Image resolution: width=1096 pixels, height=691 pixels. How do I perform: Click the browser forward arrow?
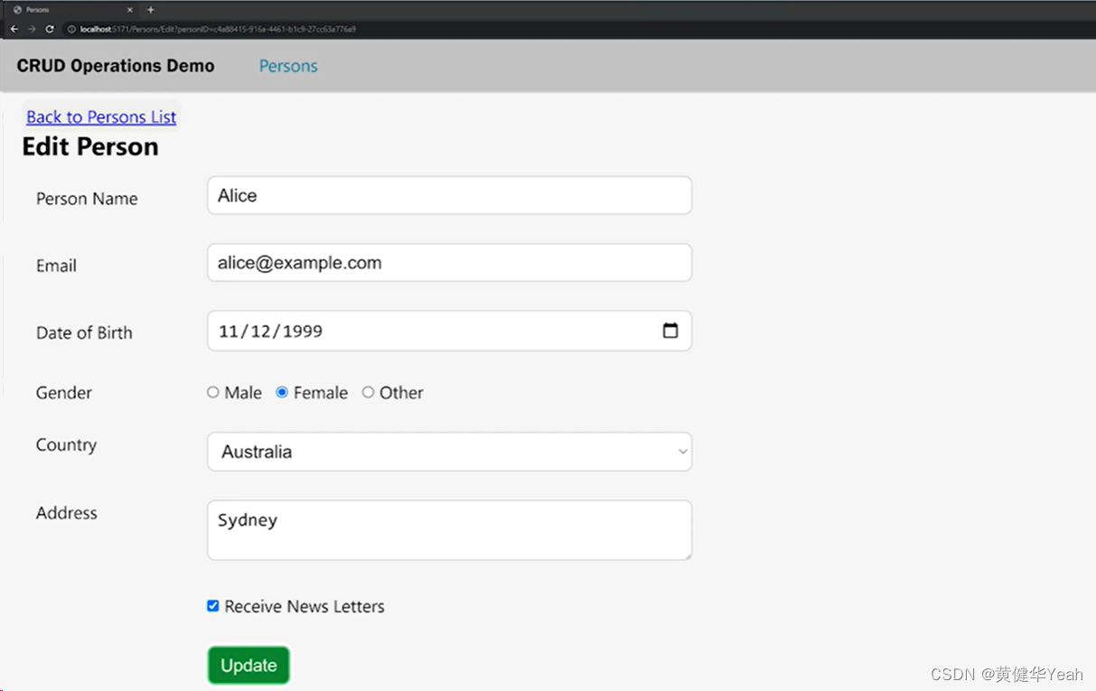click(32, 29)
